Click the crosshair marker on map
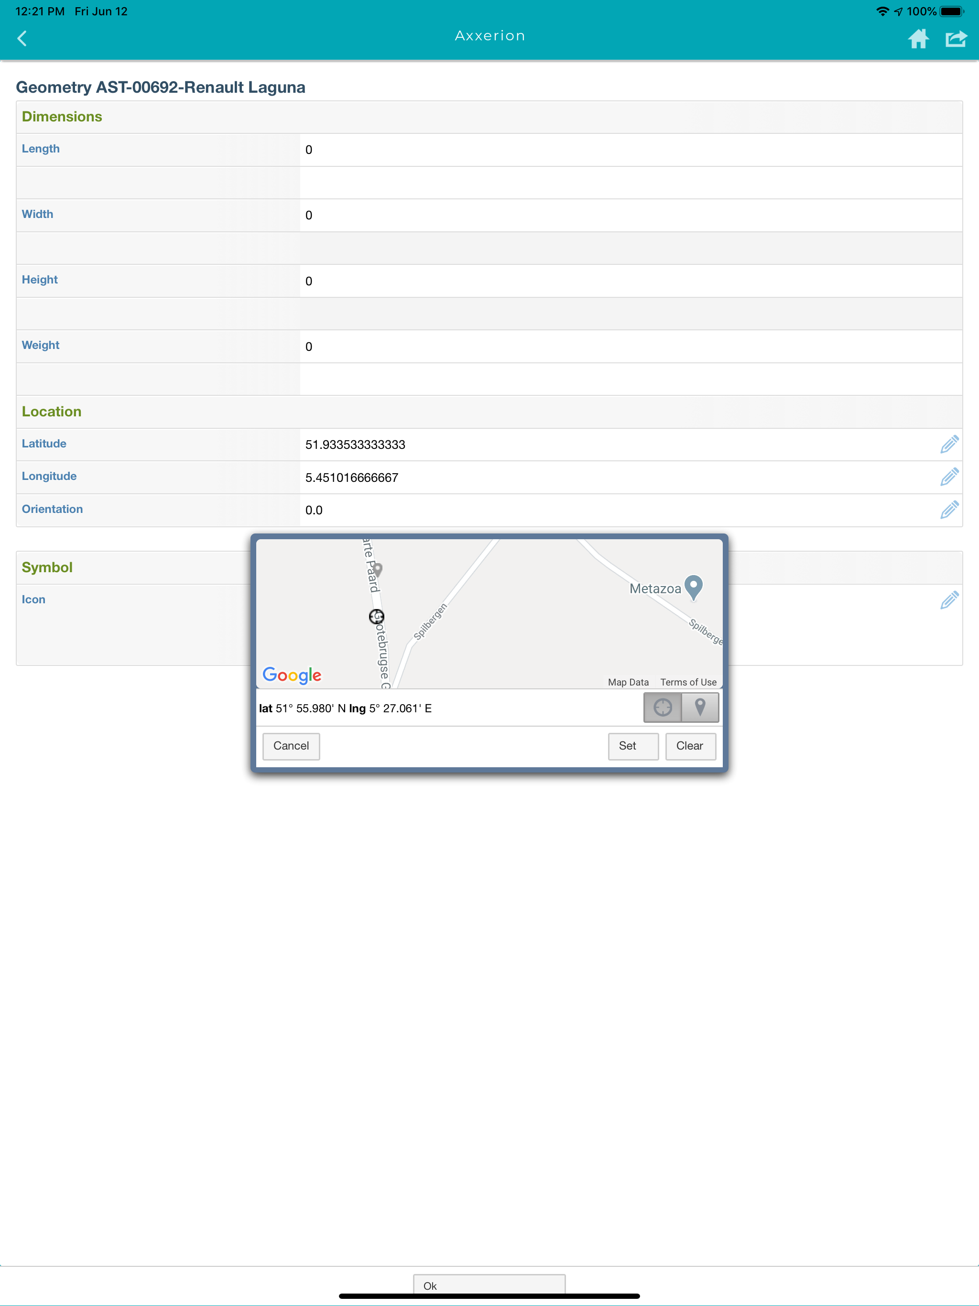Screen dimensions: 979x1306 click(377, 617)
